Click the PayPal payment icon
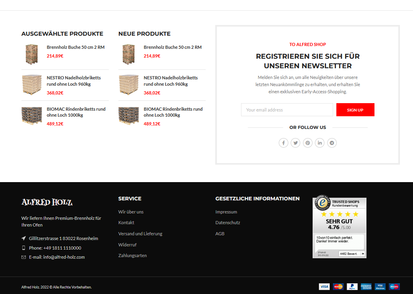The width and height of the screenshot is (413, 294). point(352,286)
